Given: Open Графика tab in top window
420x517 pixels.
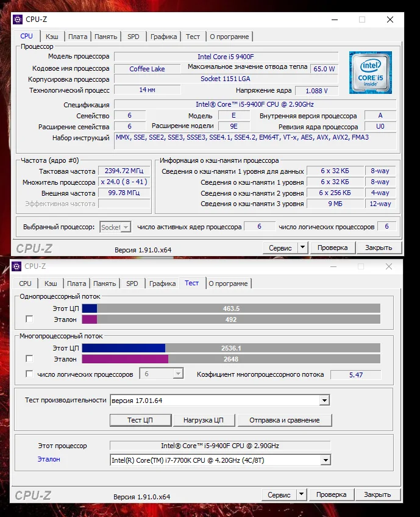Looking at the screenshot, I should [163, 37].
